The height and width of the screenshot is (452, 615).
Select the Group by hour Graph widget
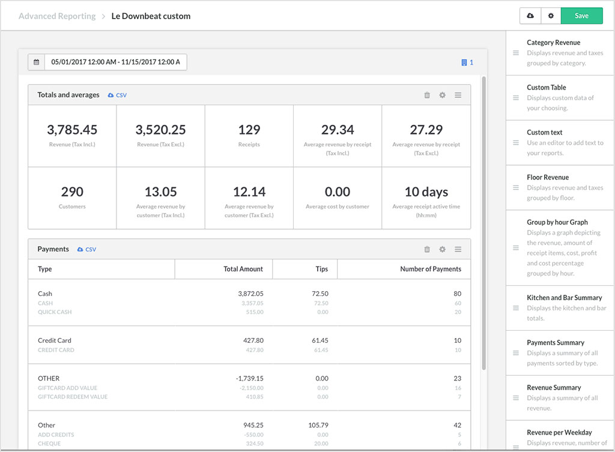[557, 222]
